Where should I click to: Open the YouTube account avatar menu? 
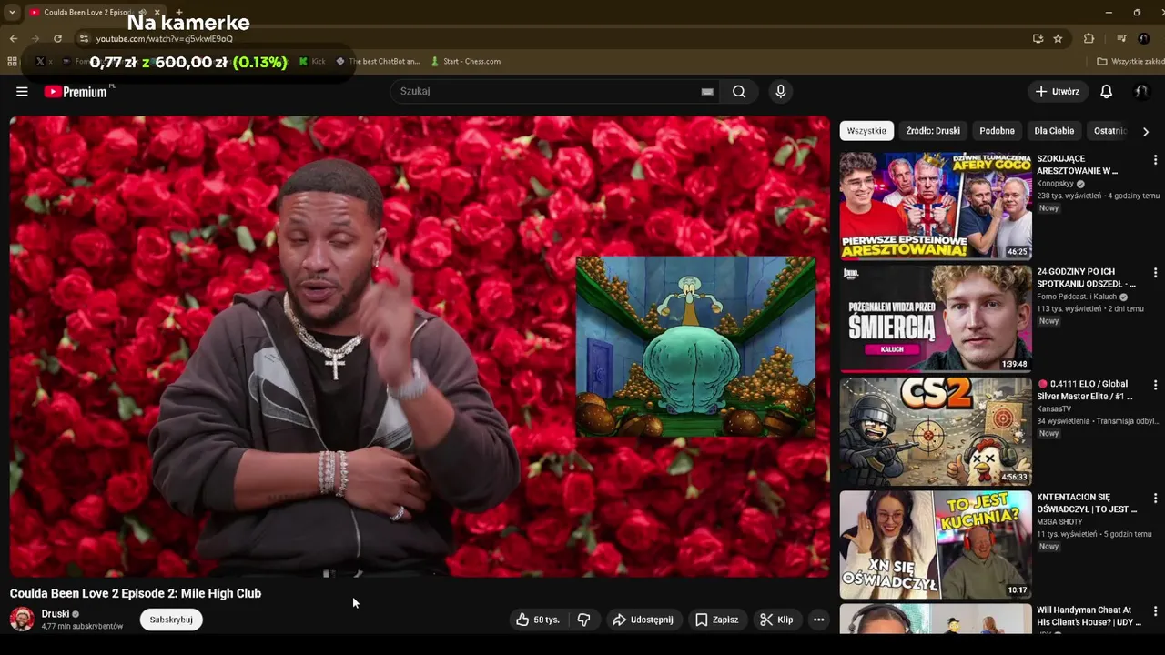pyautogui.click(x=1140, y=91)
